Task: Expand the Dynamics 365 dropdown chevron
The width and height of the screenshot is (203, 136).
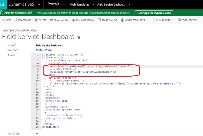Action: [x=39, y=5]
